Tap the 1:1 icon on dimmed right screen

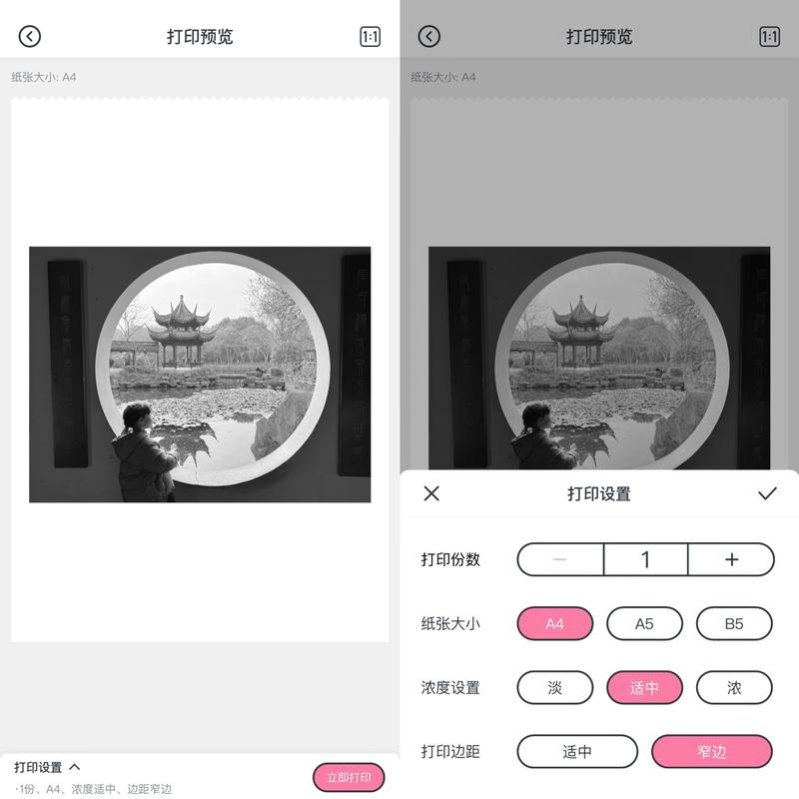click(x=769, y=37)
